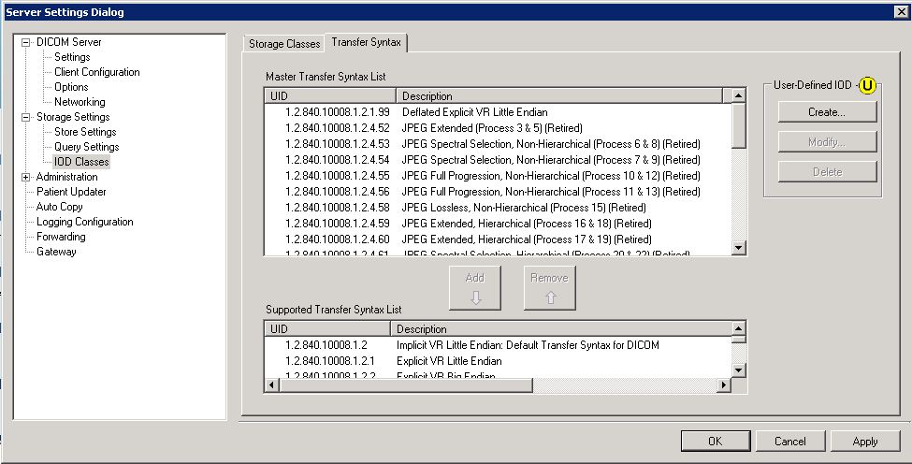Select Query Settings tree item
Image resolution: width=912 pixels, height=464 pixels.
pyautogui.click(x=86, y=147)
